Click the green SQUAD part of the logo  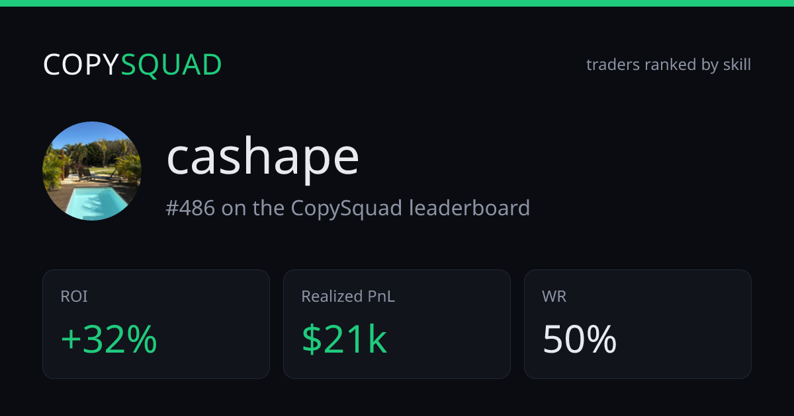tap(171, 65)
